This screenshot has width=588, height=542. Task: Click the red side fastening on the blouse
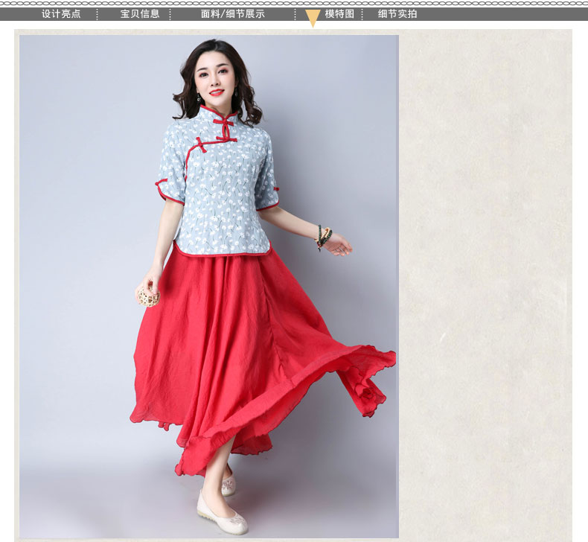click(201, 144)
